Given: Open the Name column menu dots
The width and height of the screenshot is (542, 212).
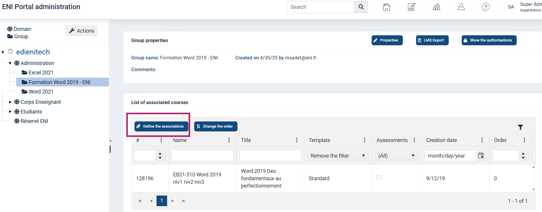Looking at the screenshot, I should [x=229, y=140].
